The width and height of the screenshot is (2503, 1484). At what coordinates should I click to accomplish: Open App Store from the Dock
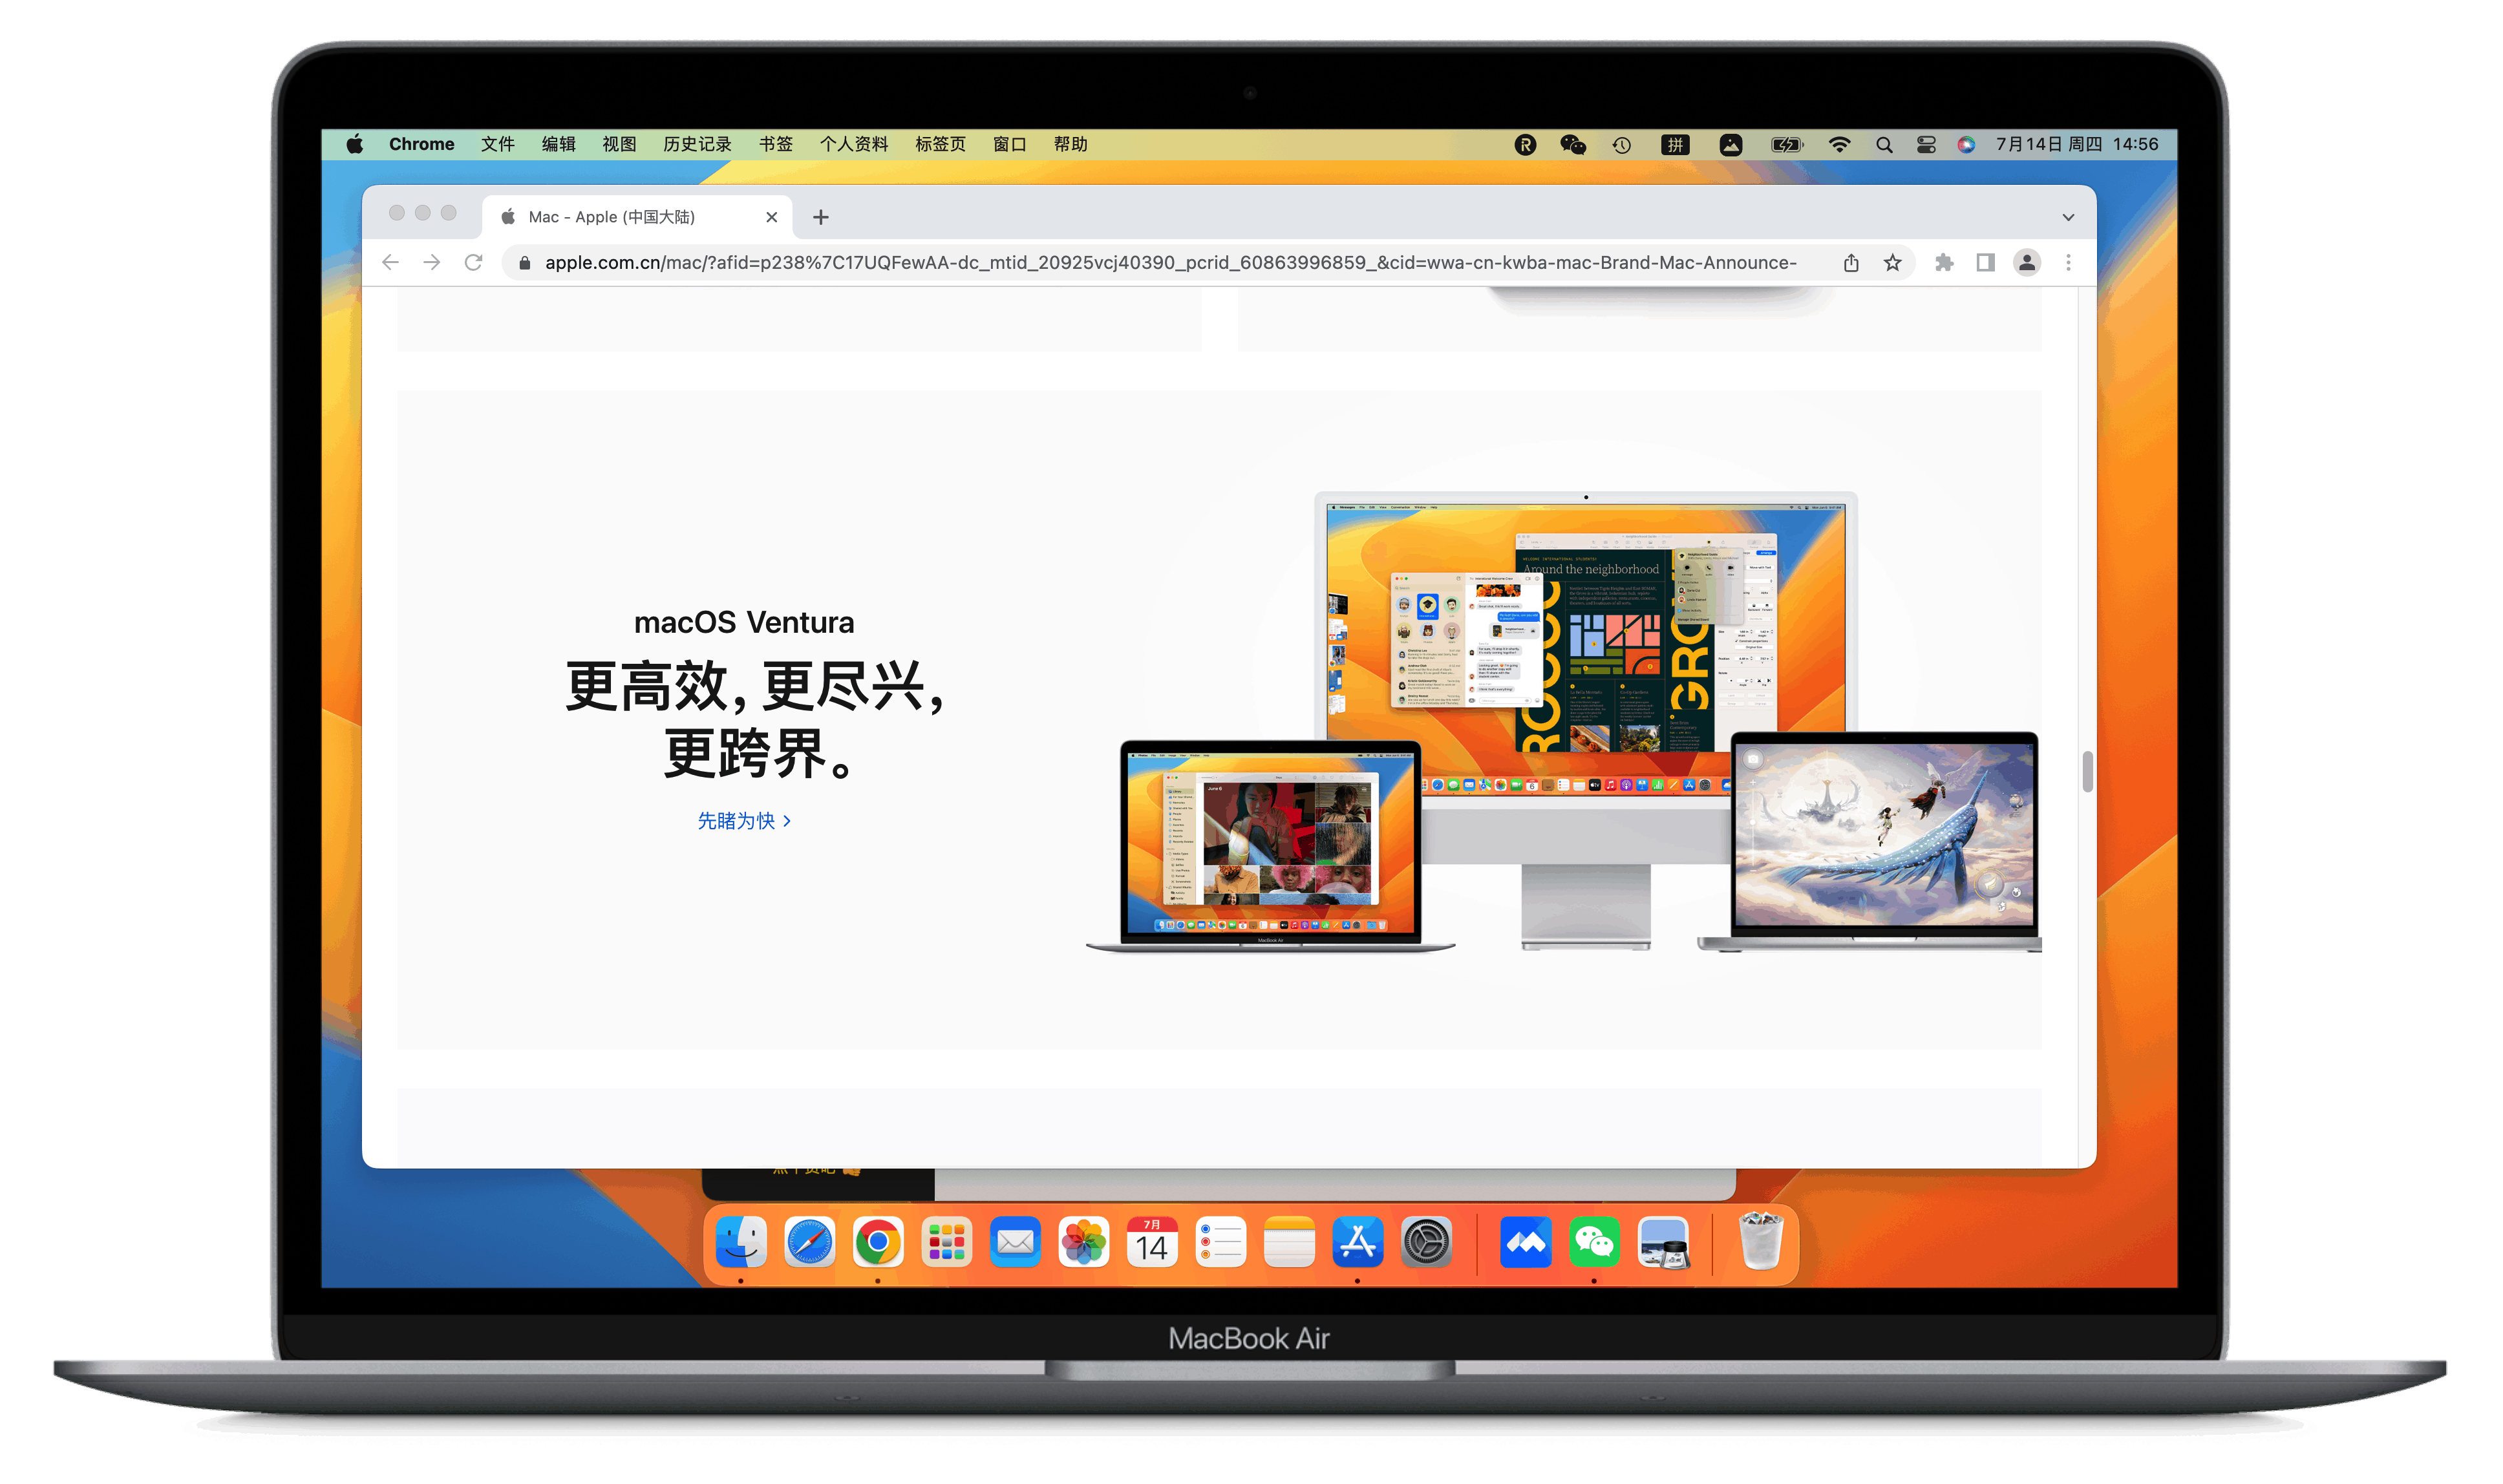[1358, 1243]
